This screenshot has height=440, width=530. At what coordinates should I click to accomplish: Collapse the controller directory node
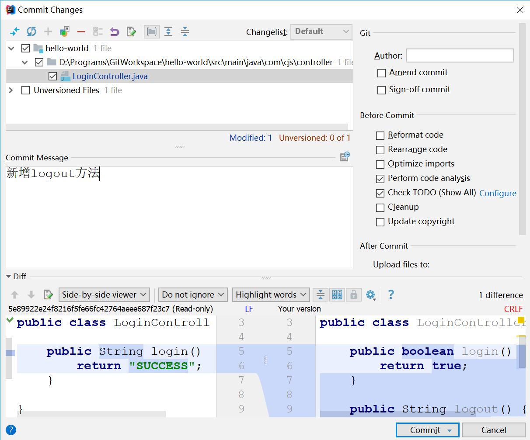click(25, 62)
